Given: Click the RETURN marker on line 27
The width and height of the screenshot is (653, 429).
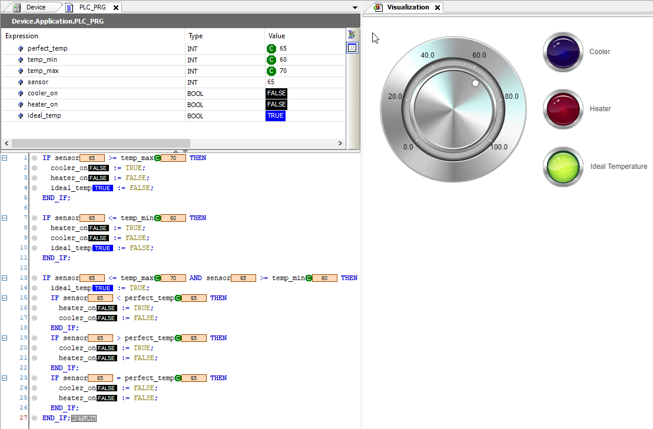Looking at the screenshot, I should 84,418.
